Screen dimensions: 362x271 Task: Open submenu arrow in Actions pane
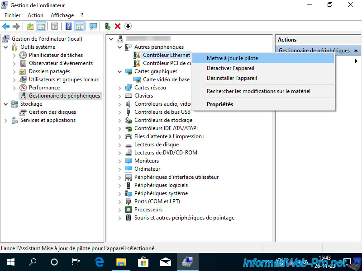(356, 61)
